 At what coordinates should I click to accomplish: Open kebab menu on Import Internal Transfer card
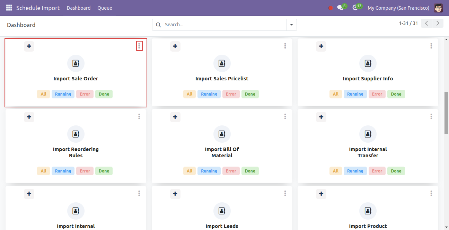tap(431, 116)
